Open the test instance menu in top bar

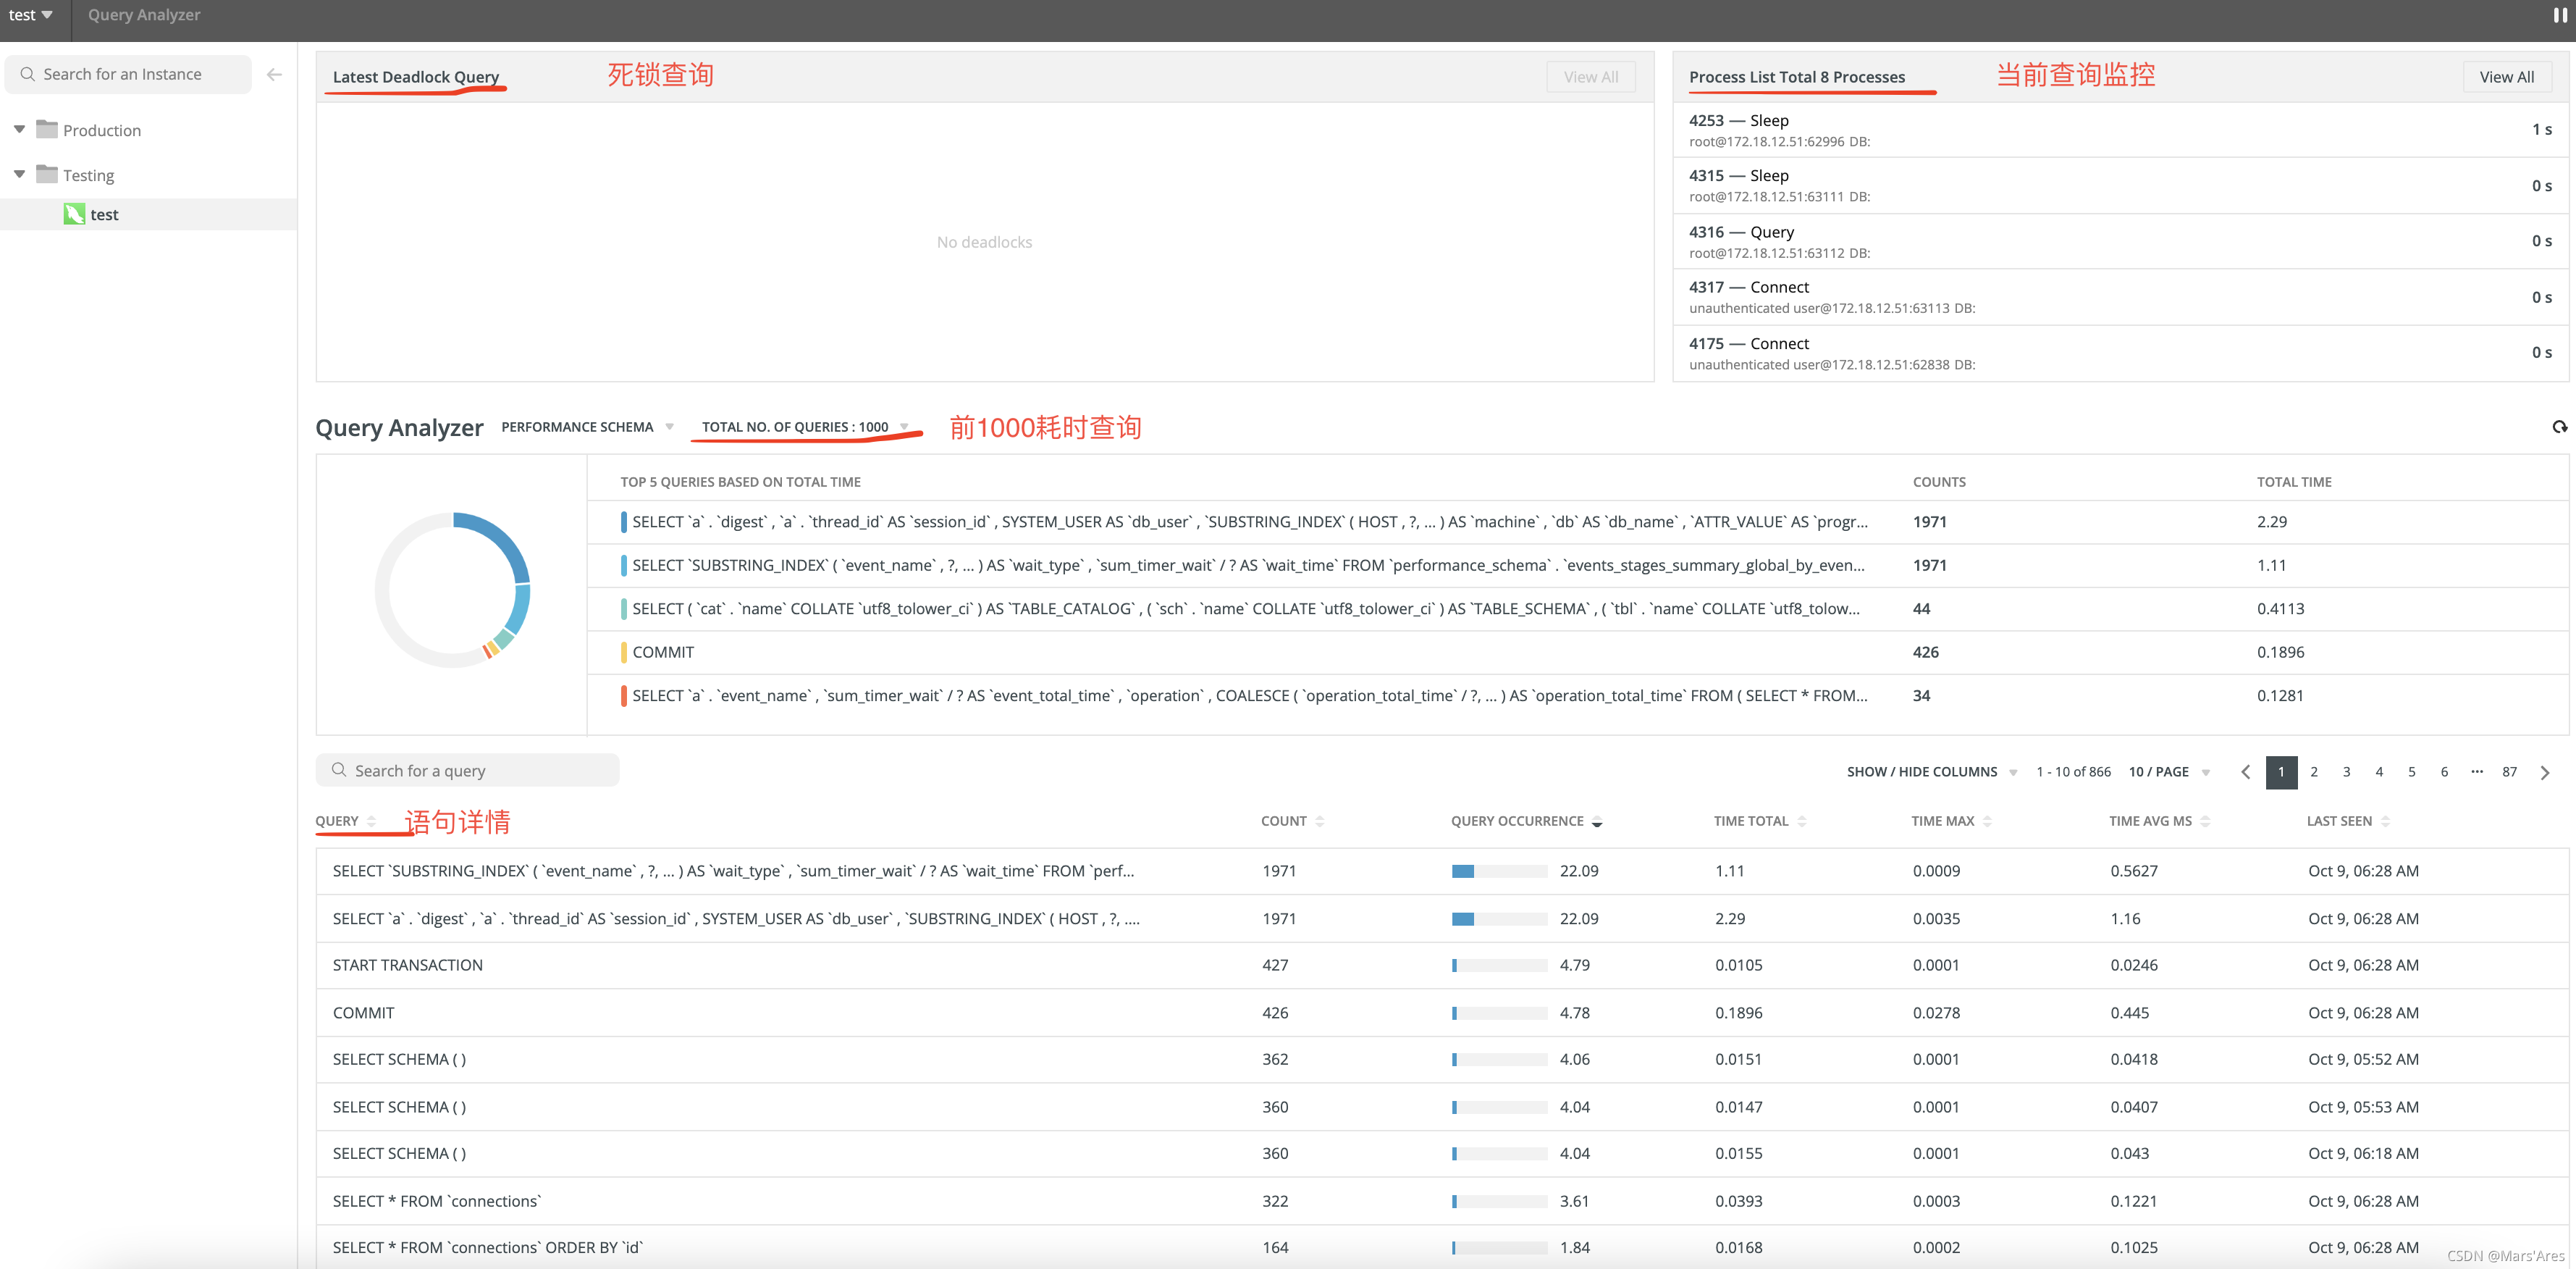pyautogui.click(x=30, y=15)
